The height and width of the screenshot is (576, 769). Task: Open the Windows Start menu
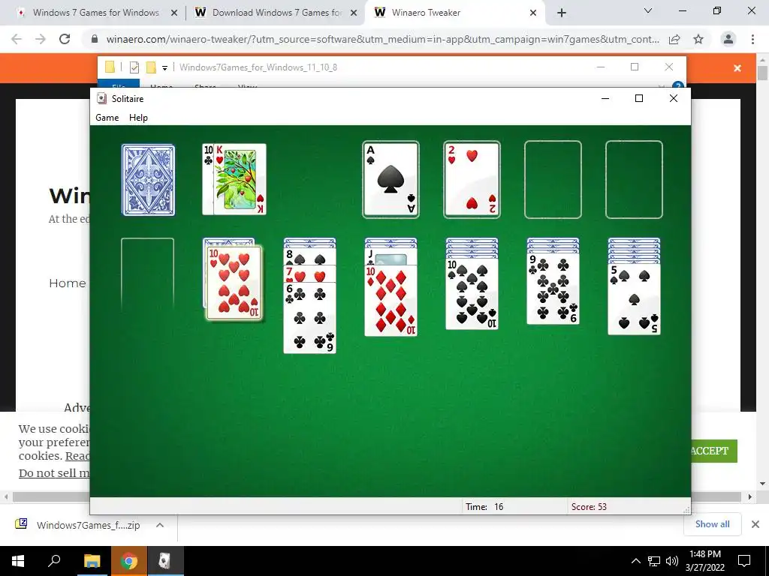coord(18,561)
